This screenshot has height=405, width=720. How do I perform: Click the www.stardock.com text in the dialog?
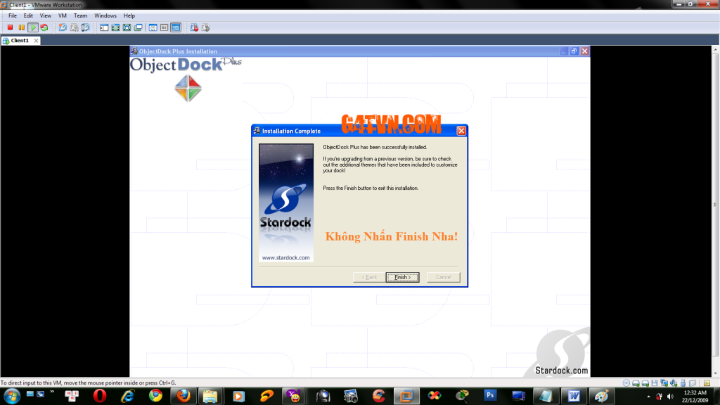coord(285,257)
